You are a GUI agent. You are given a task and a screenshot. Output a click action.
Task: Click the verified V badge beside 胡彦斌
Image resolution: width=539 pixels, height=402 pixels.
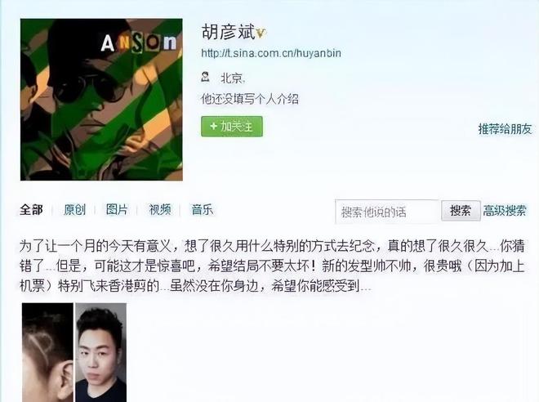coord(261,33)
